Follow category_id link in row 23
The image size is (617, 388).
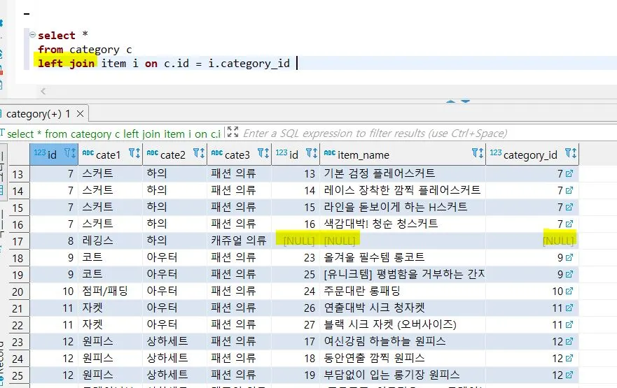(569, 341)
